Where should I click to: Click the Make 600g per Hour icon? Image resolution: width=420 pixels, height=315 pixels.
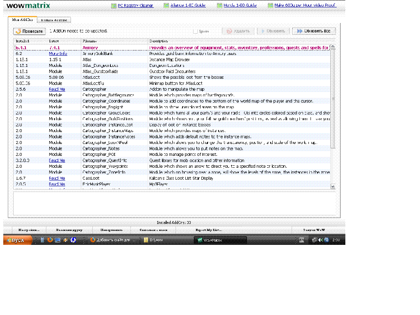[x=270, y=5]
